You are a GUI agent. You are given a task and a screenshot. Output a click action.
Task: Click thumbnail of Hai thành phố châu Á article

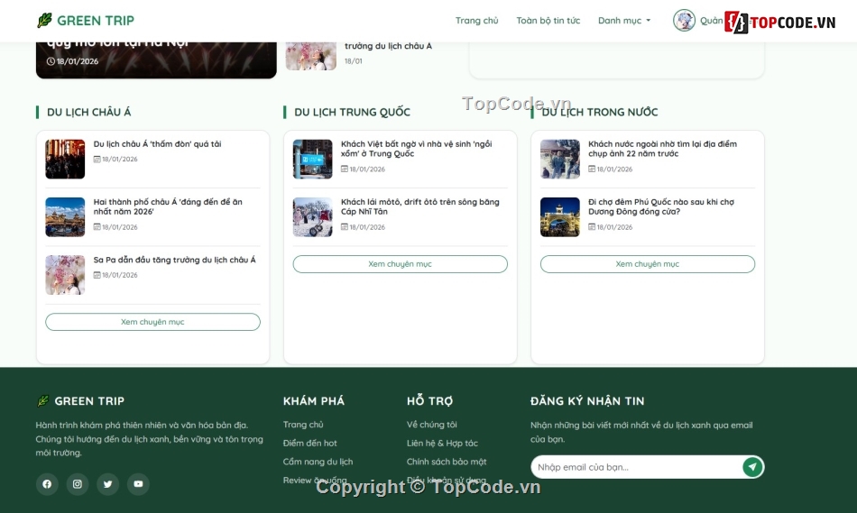click(65, 217)
